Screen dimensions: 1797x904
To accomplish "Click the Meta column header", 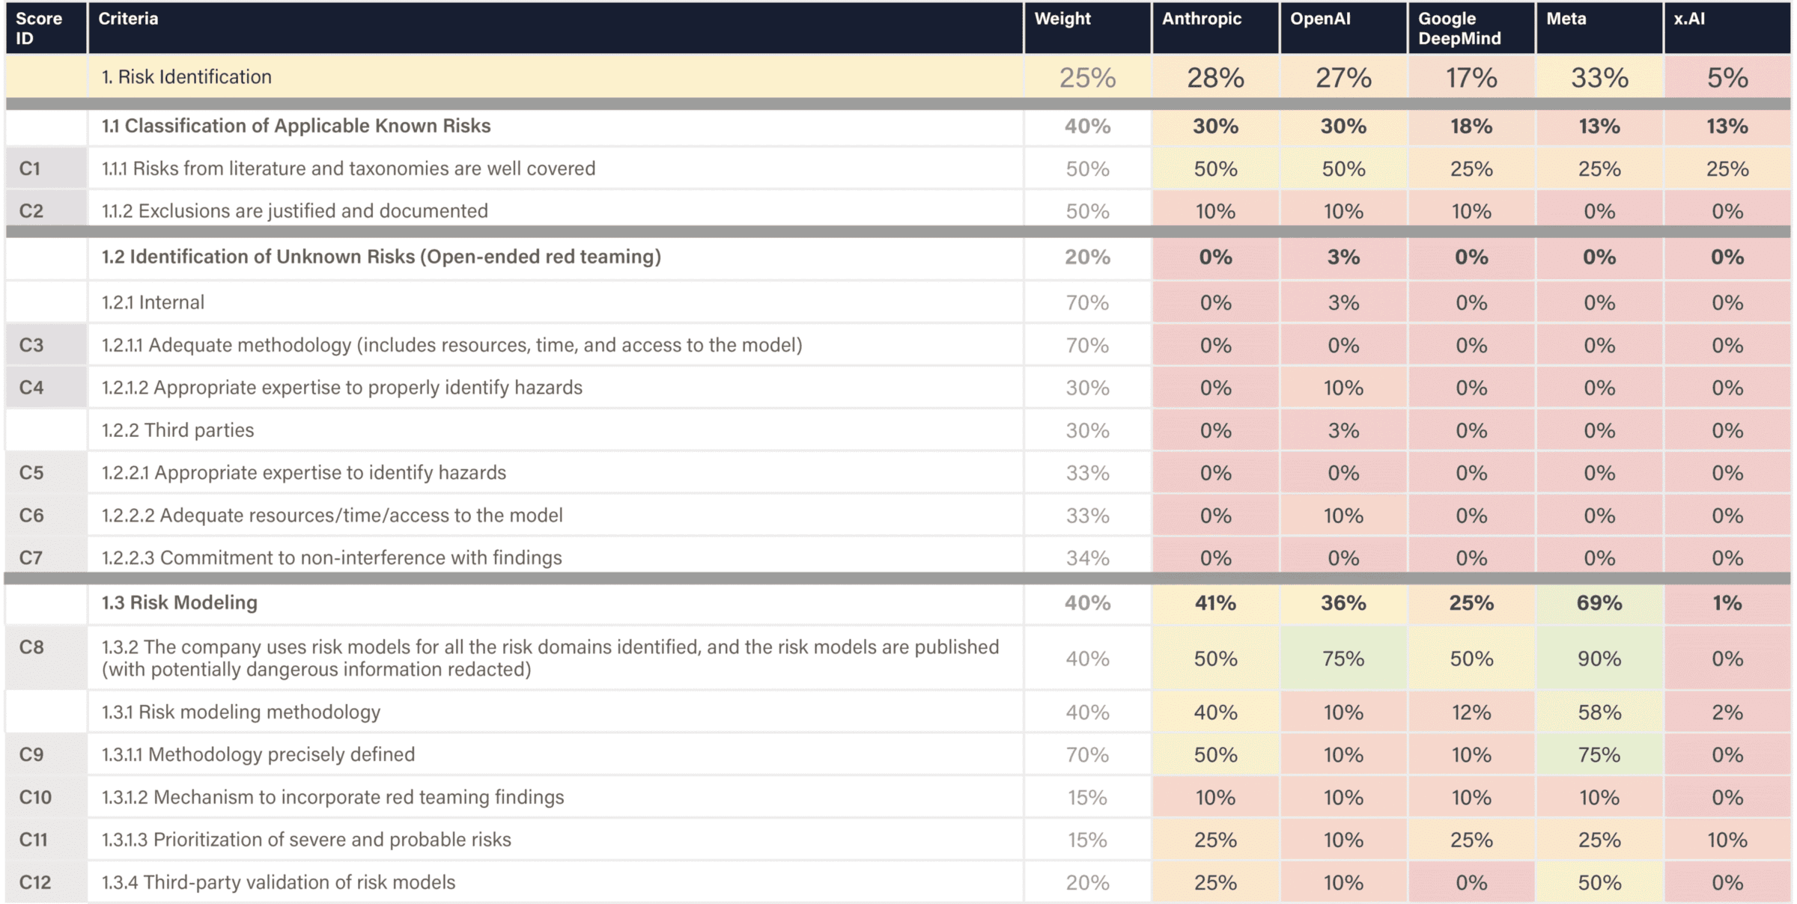I will (1566, 19).
